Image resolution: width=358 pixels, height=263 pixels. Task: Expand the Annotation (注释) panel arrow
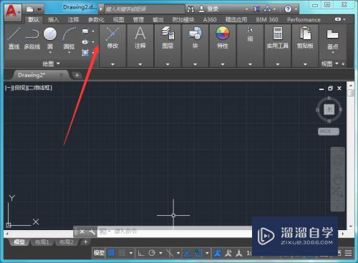point(140,64)
